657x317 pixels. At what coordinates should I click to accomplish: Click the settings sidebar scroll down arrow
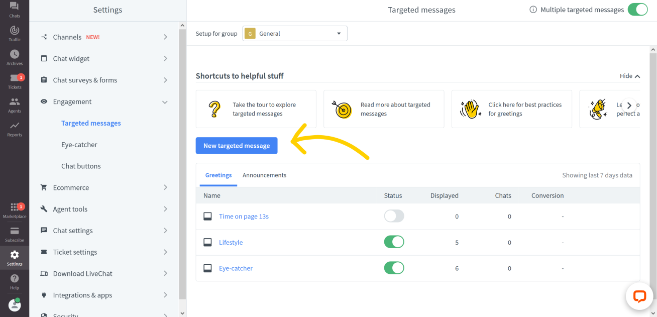(182, 313)
